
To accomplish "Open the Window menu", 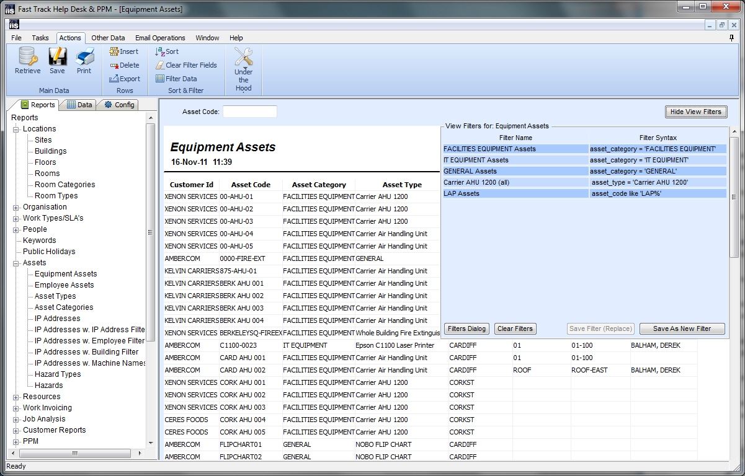I will 207,38.
